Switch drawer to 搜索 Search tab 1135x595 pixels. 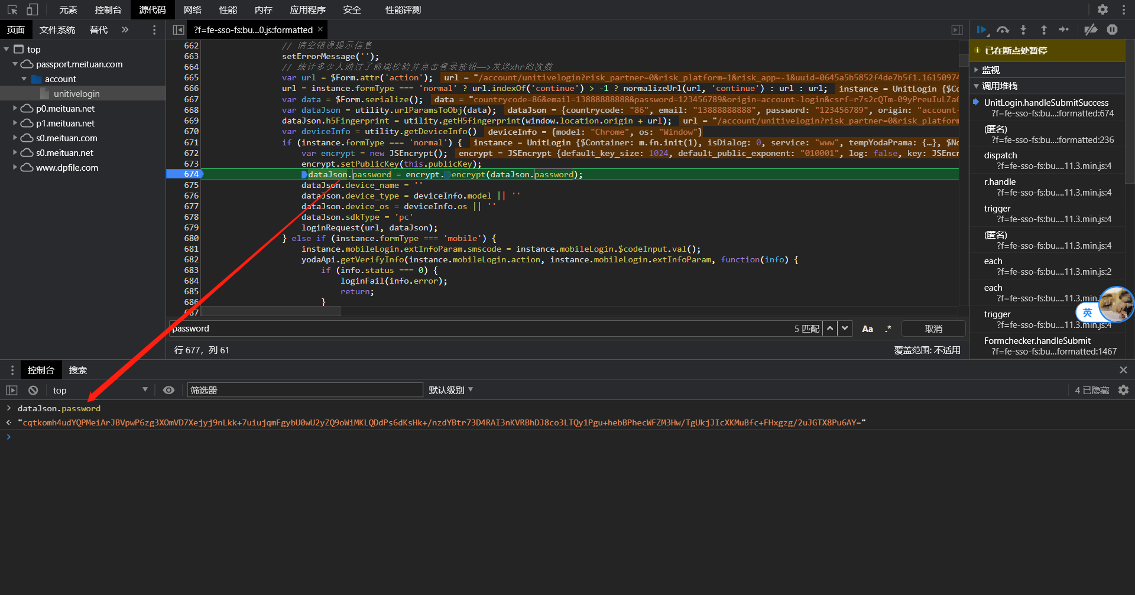click(x=77, y=370)
